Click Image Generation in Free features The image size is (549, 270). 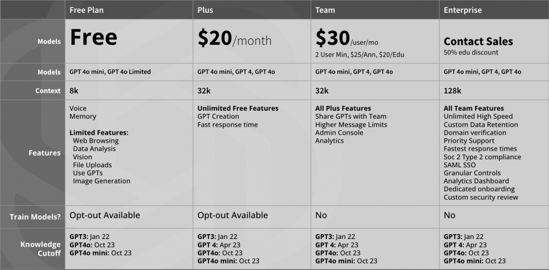[101, 181]
